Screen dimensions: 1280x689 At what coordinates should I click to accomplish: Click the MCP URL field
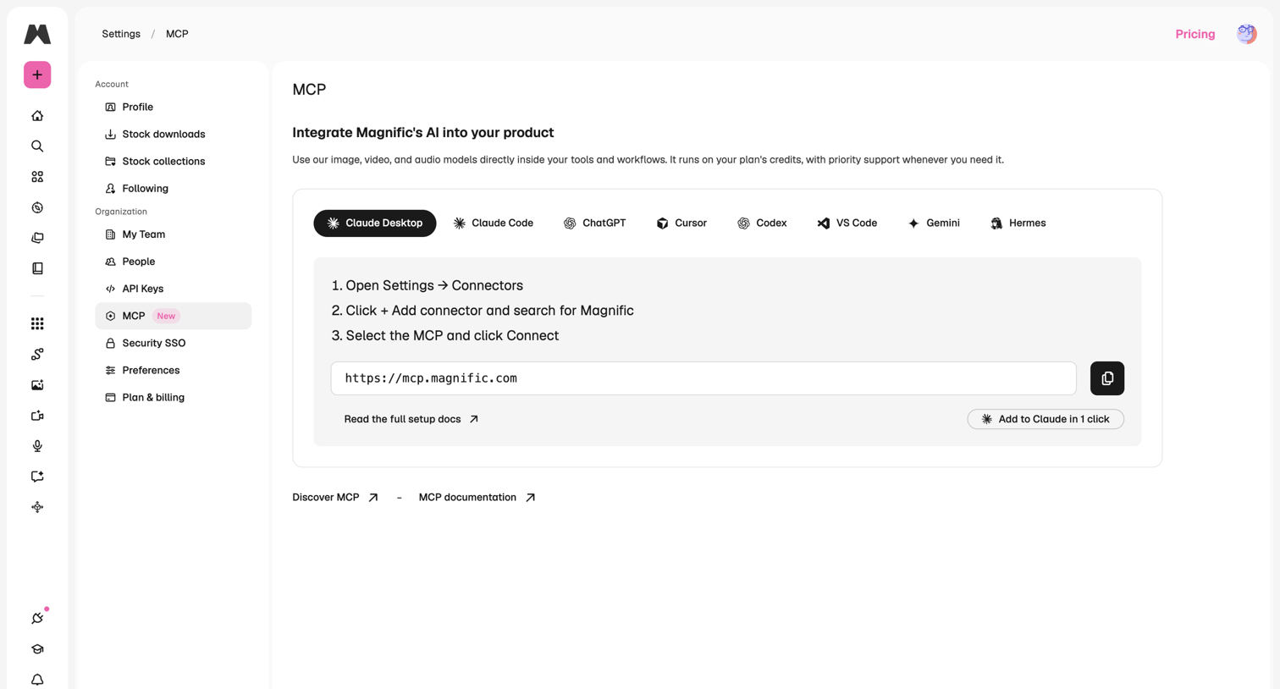coord(703,378)
